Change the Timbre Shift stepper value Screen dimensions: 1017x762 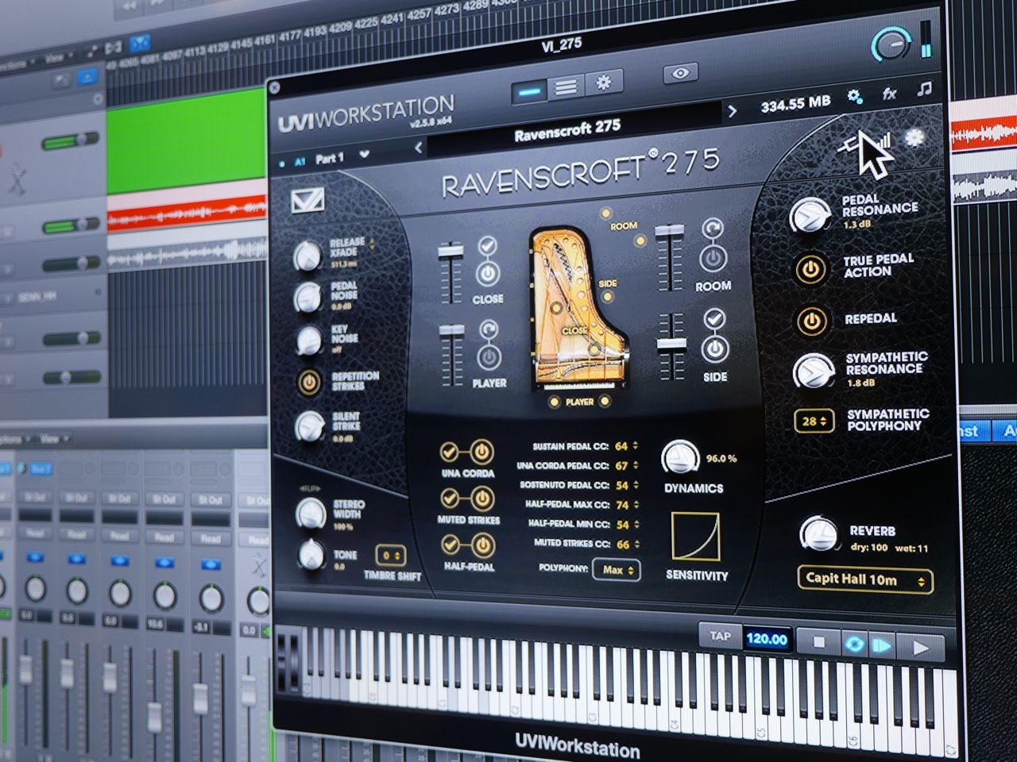[390, 555]
